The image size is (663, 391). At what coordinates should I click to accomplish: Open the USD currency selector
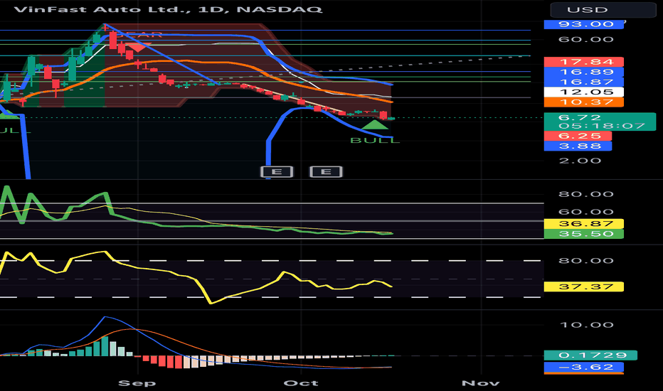603,10
